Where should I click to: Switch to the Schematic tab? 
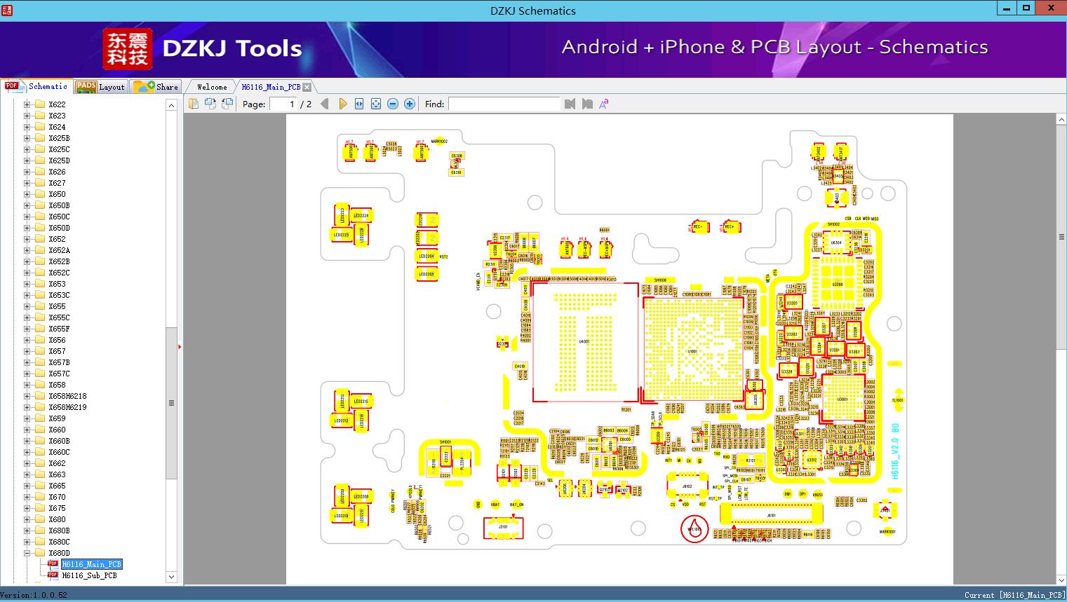[x=36, y=86]
